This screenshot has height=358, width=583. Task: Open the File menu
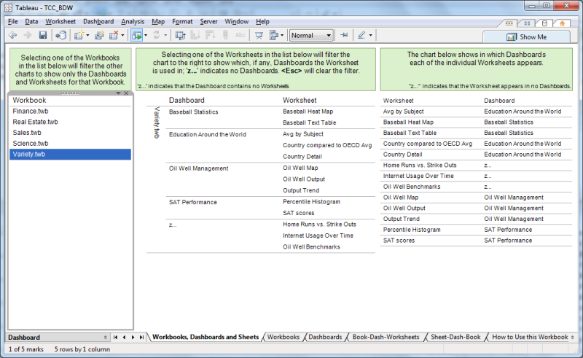click(x=12, y=22)
